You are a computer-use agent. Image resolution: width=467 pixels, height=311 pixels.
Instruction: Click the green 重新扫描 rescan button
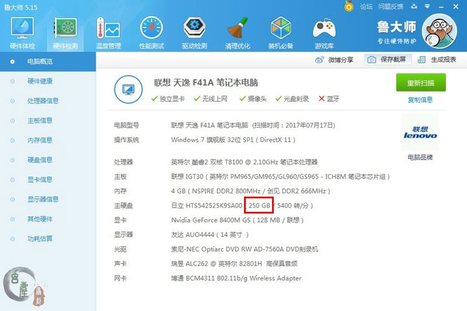coord(420,83)
